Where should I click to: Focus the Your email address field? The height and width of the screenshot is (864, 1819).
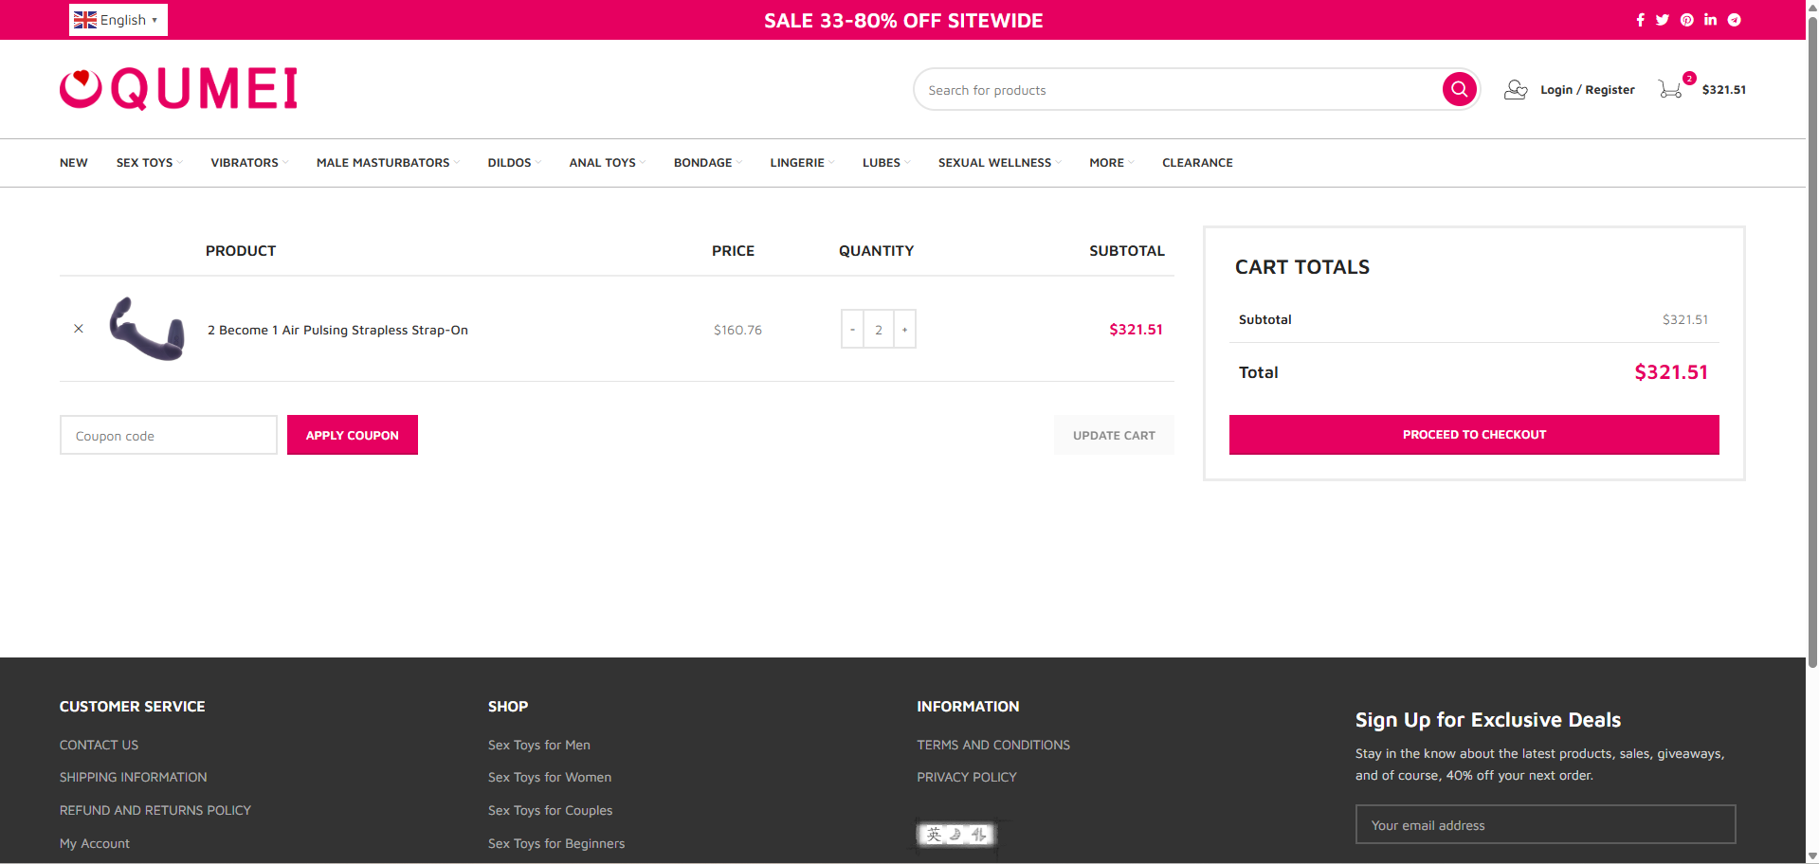1545,824
